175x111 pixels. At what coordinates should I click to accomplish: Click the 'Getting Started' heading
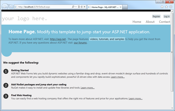tap(20, 70)
